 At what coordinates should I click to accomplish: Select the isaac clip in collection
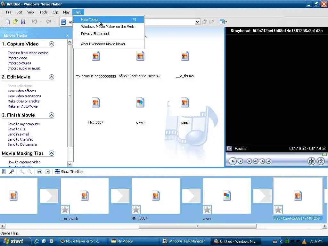[x=185, y=111]
